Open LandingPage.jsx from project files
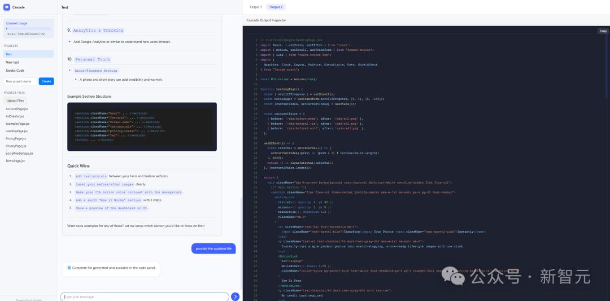This screenshot has width=610, height=301. [x=16, y=130]
